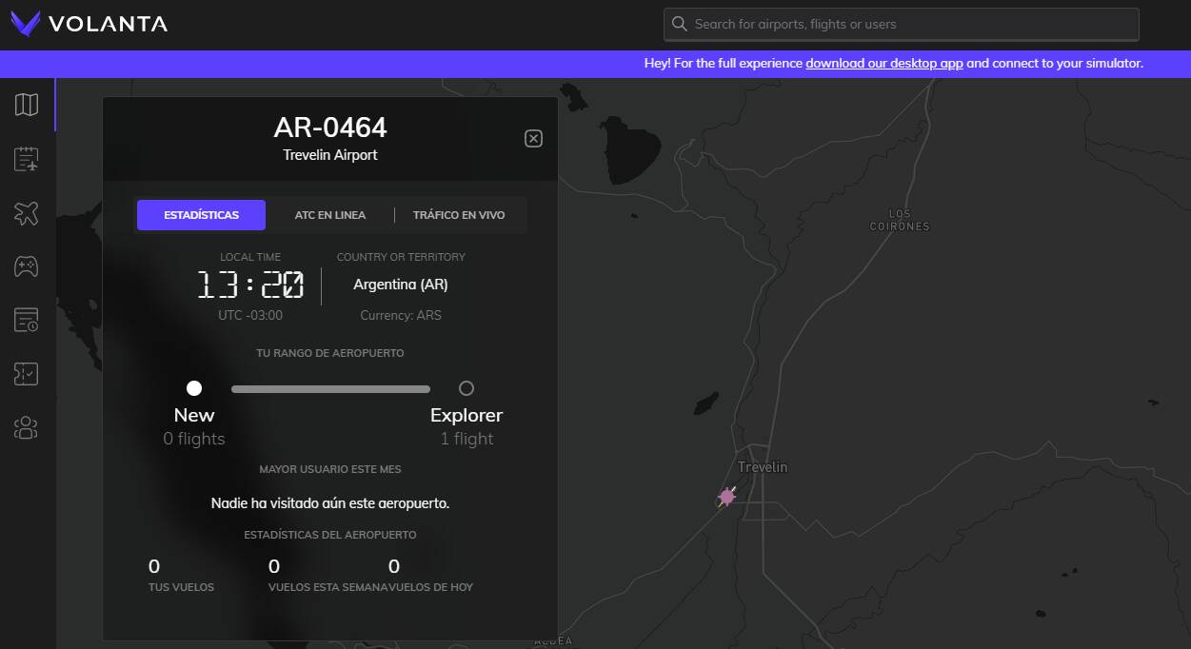The image size is (1191, 649).
Task: Switch to Tráfico en Vivo tab
Action: click(459, 215)
